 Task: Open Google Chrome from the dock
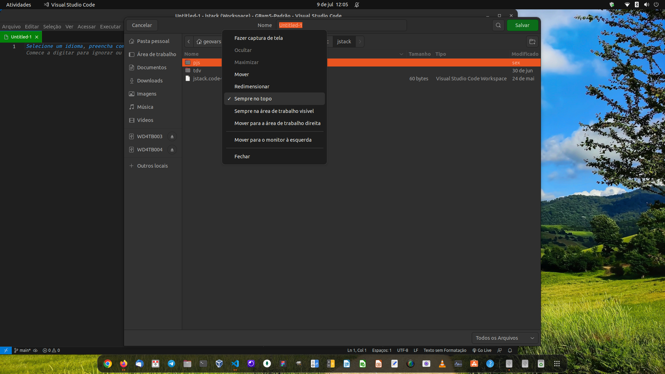pos(108,364)
